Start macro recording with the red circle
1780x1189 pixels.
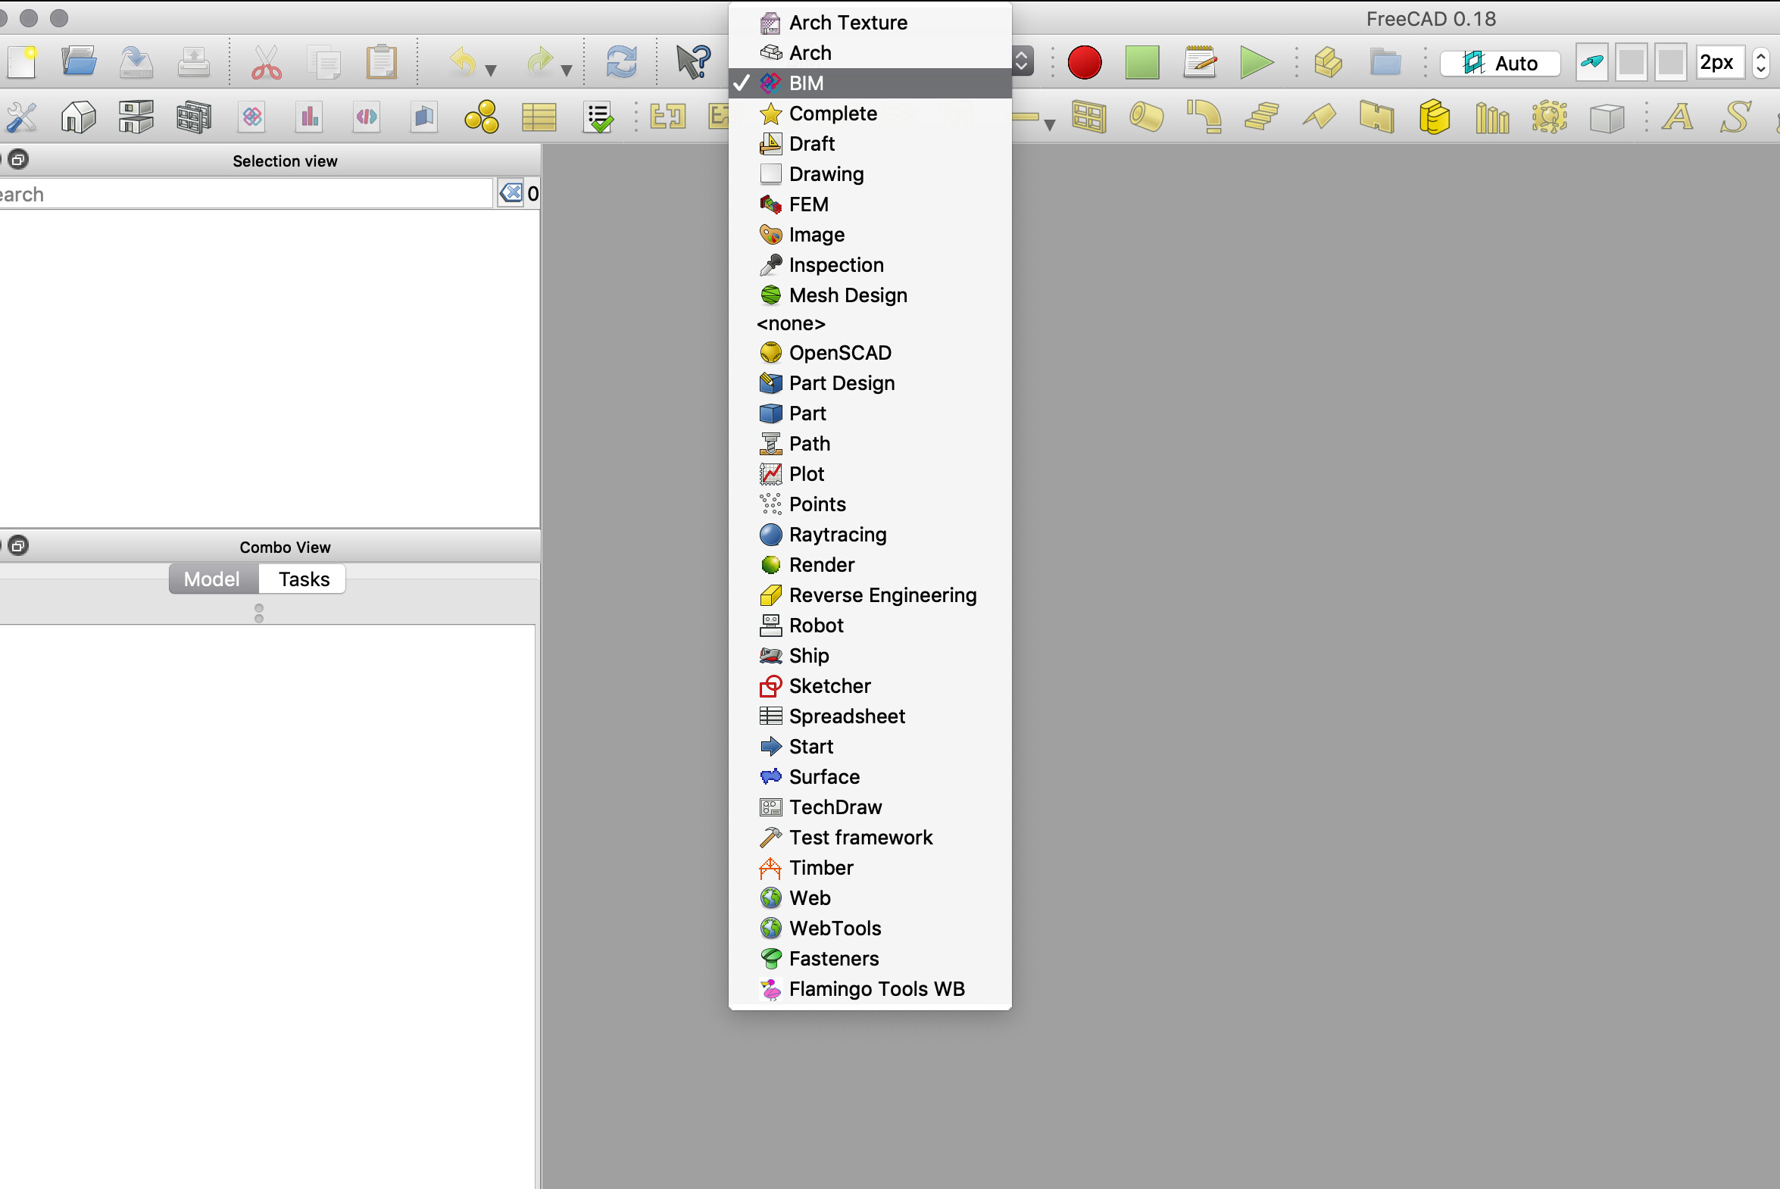(1085, 62)
